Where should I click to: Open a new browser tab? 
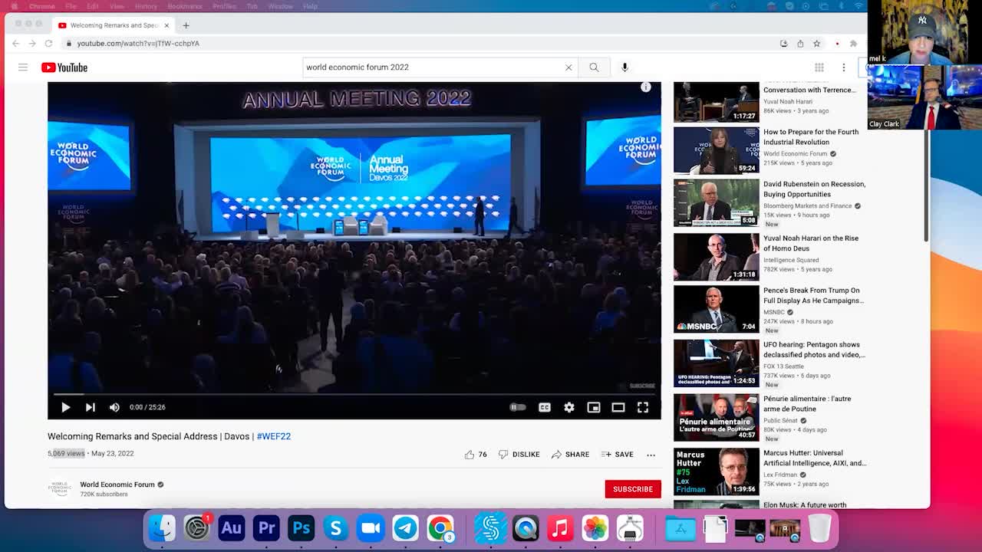point(186,25)
